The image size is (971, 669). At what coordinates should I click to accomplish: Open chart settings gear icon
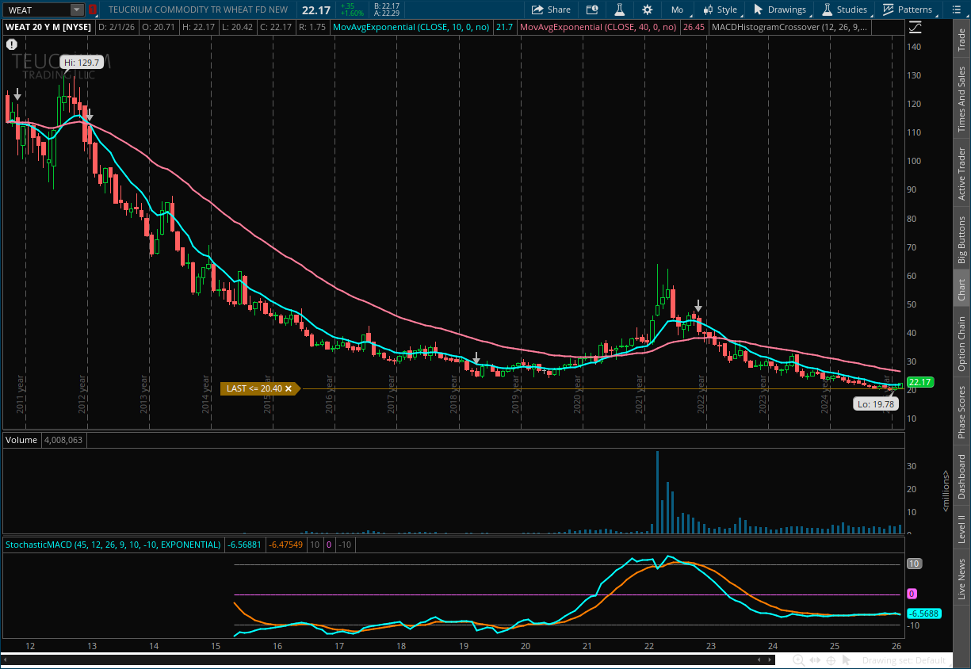(x=648, y=10)
